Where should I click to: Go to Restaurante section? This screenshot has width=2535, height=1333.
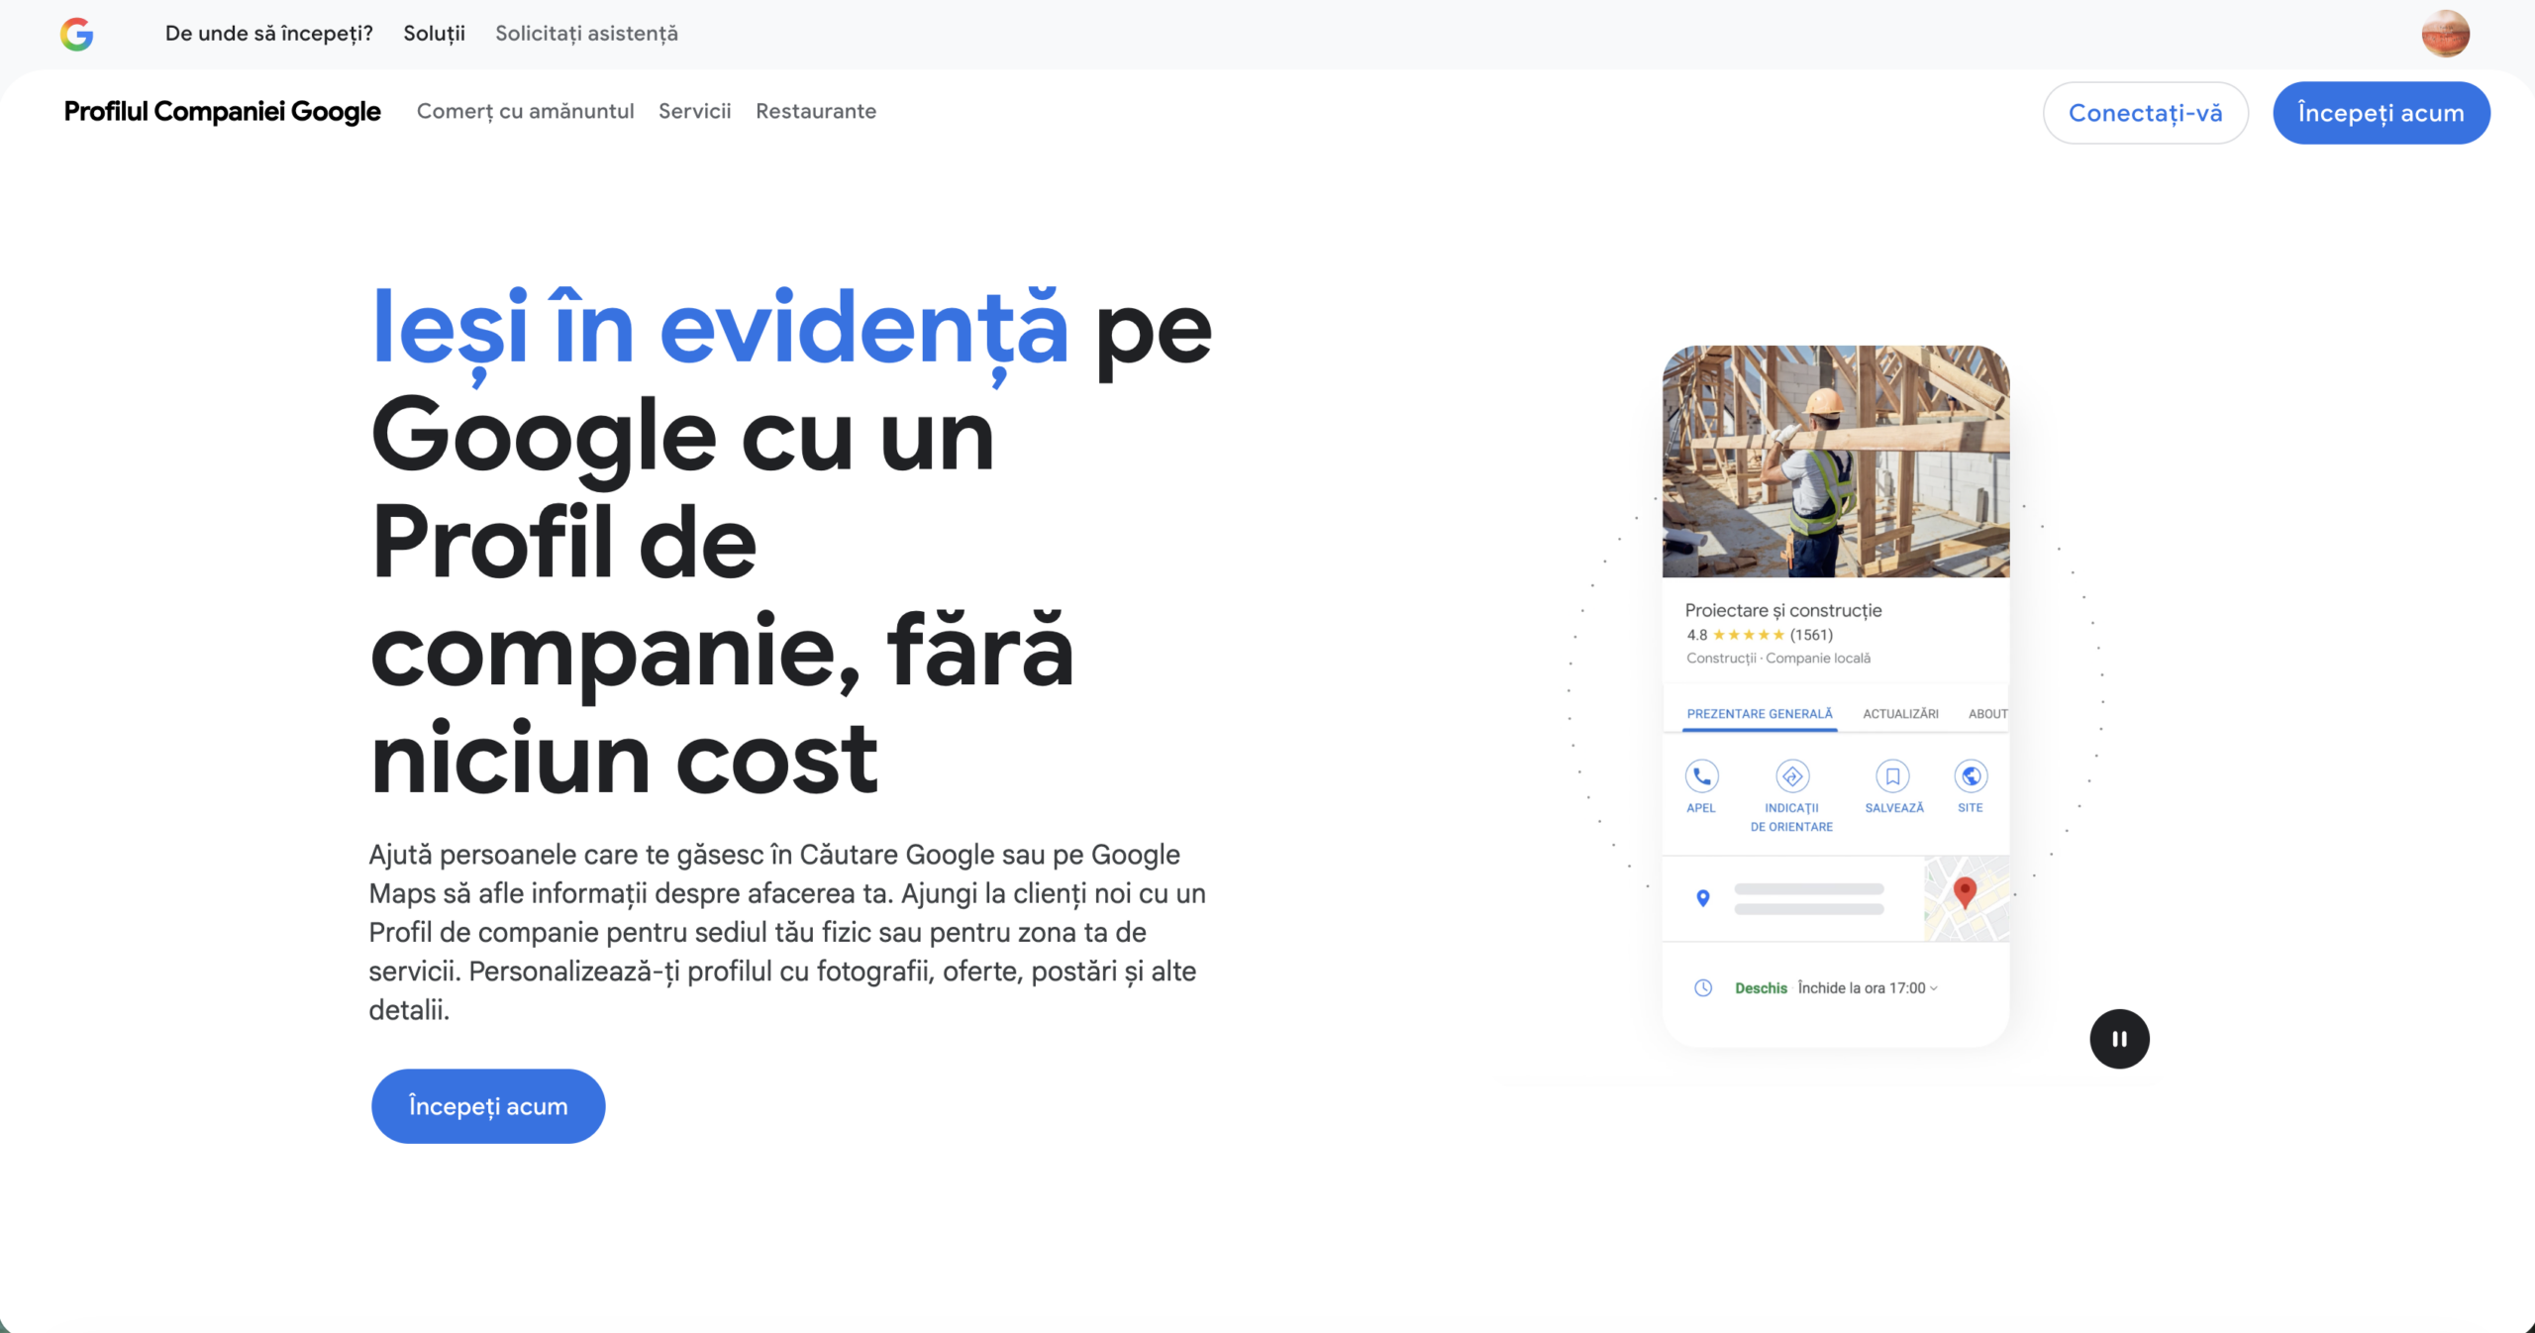coord(816,111)
